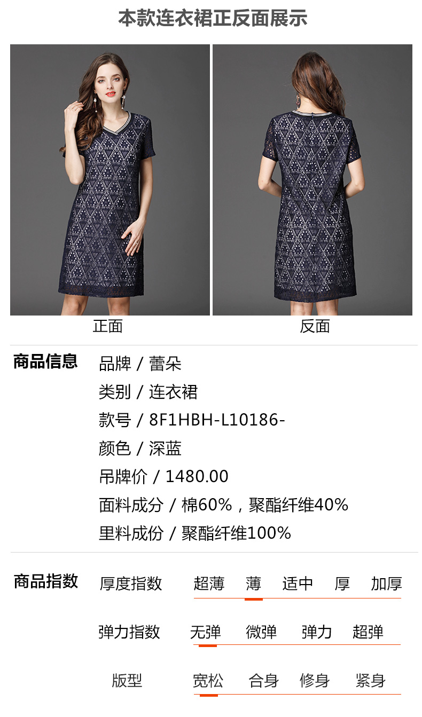Screen dimensions: 422x717
Task: Click the 本款连衣裙正反面展示 heading
Action: pos(213,18)
